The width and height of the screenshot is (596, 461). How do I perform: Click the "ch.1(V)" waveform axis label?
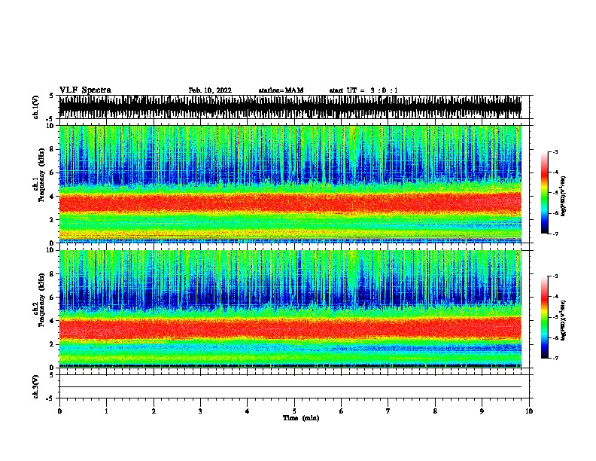tap(35, 107)
